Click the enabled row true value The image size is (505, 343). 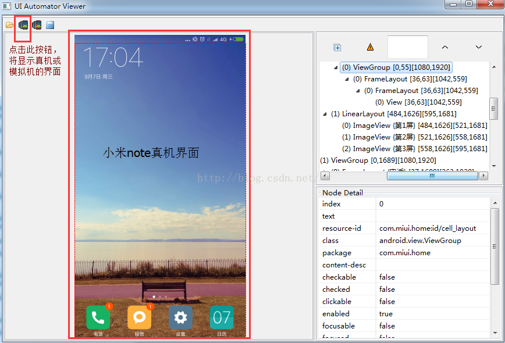386,314
